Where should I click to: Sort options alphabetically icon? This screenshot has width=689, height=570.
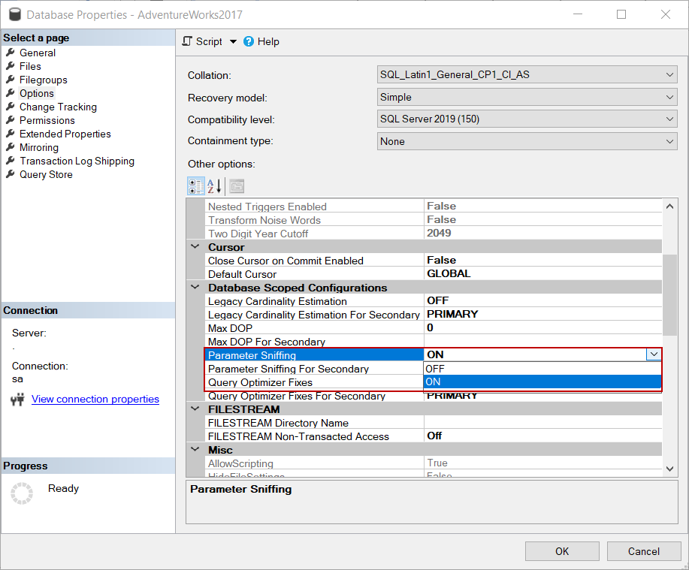click(x=215, y=186)
